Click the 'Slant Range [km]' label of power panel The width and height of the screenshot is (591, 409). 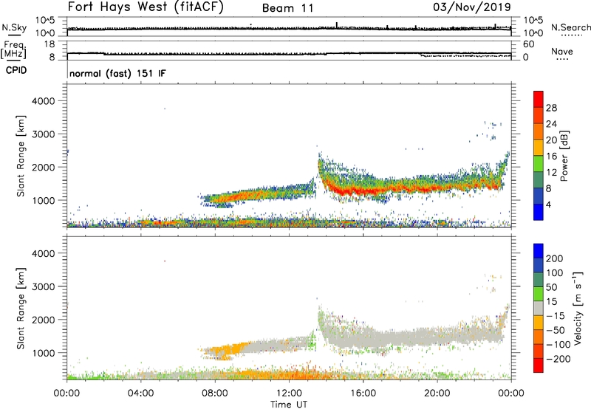click(21, 156)
